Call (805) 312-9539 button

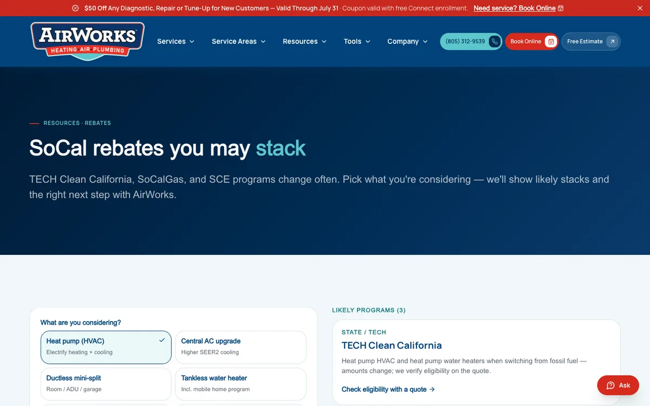[x=471, y=42]
